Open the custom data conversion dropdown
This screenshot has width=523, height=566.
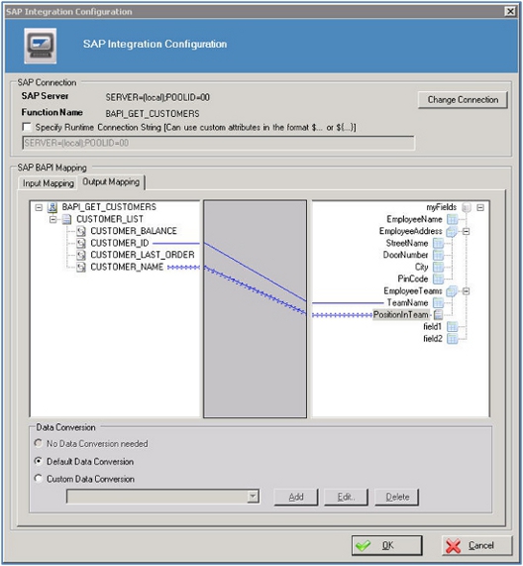point(254,497)
